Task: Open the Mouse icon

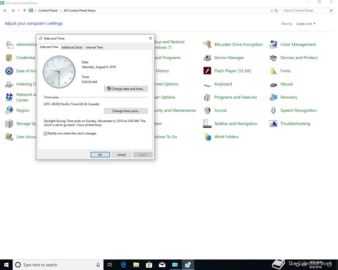Action: click(x=273, y=84)
